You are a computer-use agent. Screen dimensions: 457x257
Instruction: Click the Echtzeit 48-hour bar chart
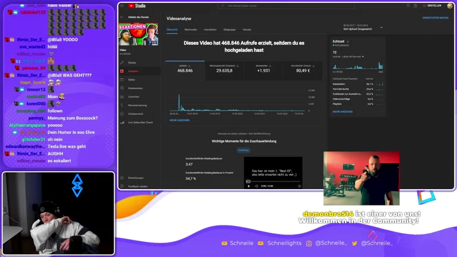pos(358,65)
